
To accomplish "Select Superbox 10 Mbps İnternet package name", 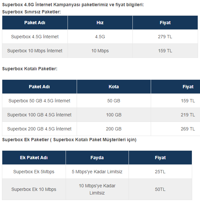I will click(35, 51).
